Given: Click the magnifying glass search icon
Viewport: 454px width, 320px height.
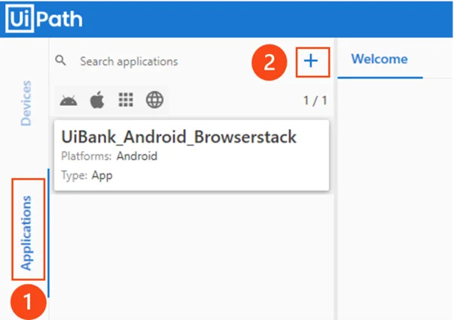Looking at the screenshot, I should 62,60.
